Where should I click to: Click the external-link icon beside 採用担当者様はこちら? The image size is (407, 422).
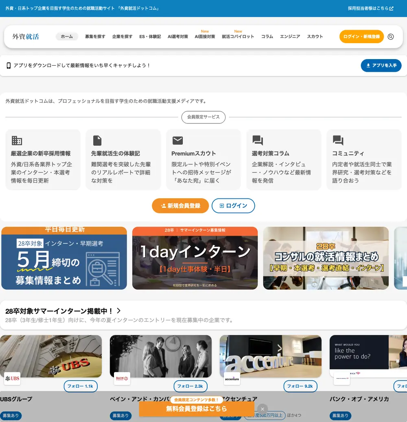click(x=392, y=8)
